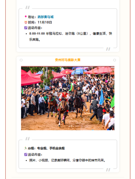Click 活动内容 label in photography card
This screenshot has width=135, height=179.
click(x=35, y=154)
